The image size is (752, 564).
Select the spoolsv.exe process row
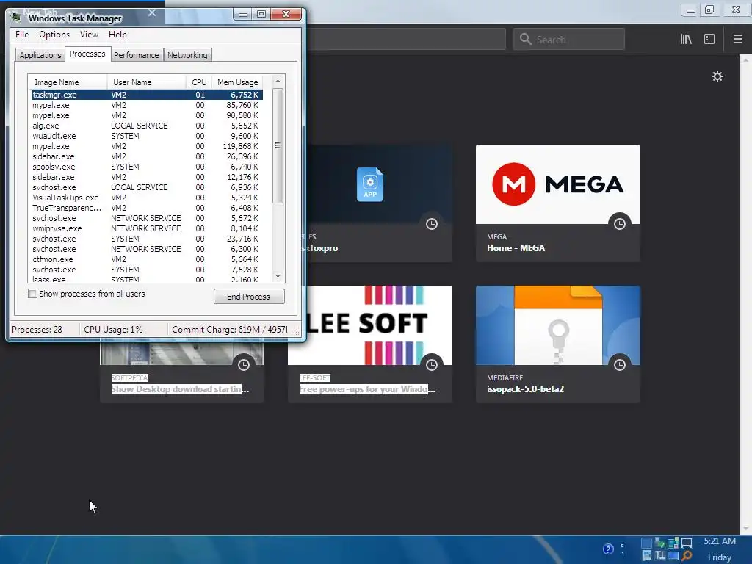click(x=147, y=167)
